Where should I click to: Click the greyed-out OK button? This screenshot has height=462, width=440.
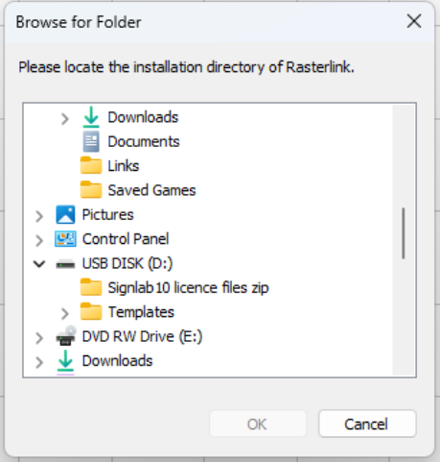[x=258, y=424]
